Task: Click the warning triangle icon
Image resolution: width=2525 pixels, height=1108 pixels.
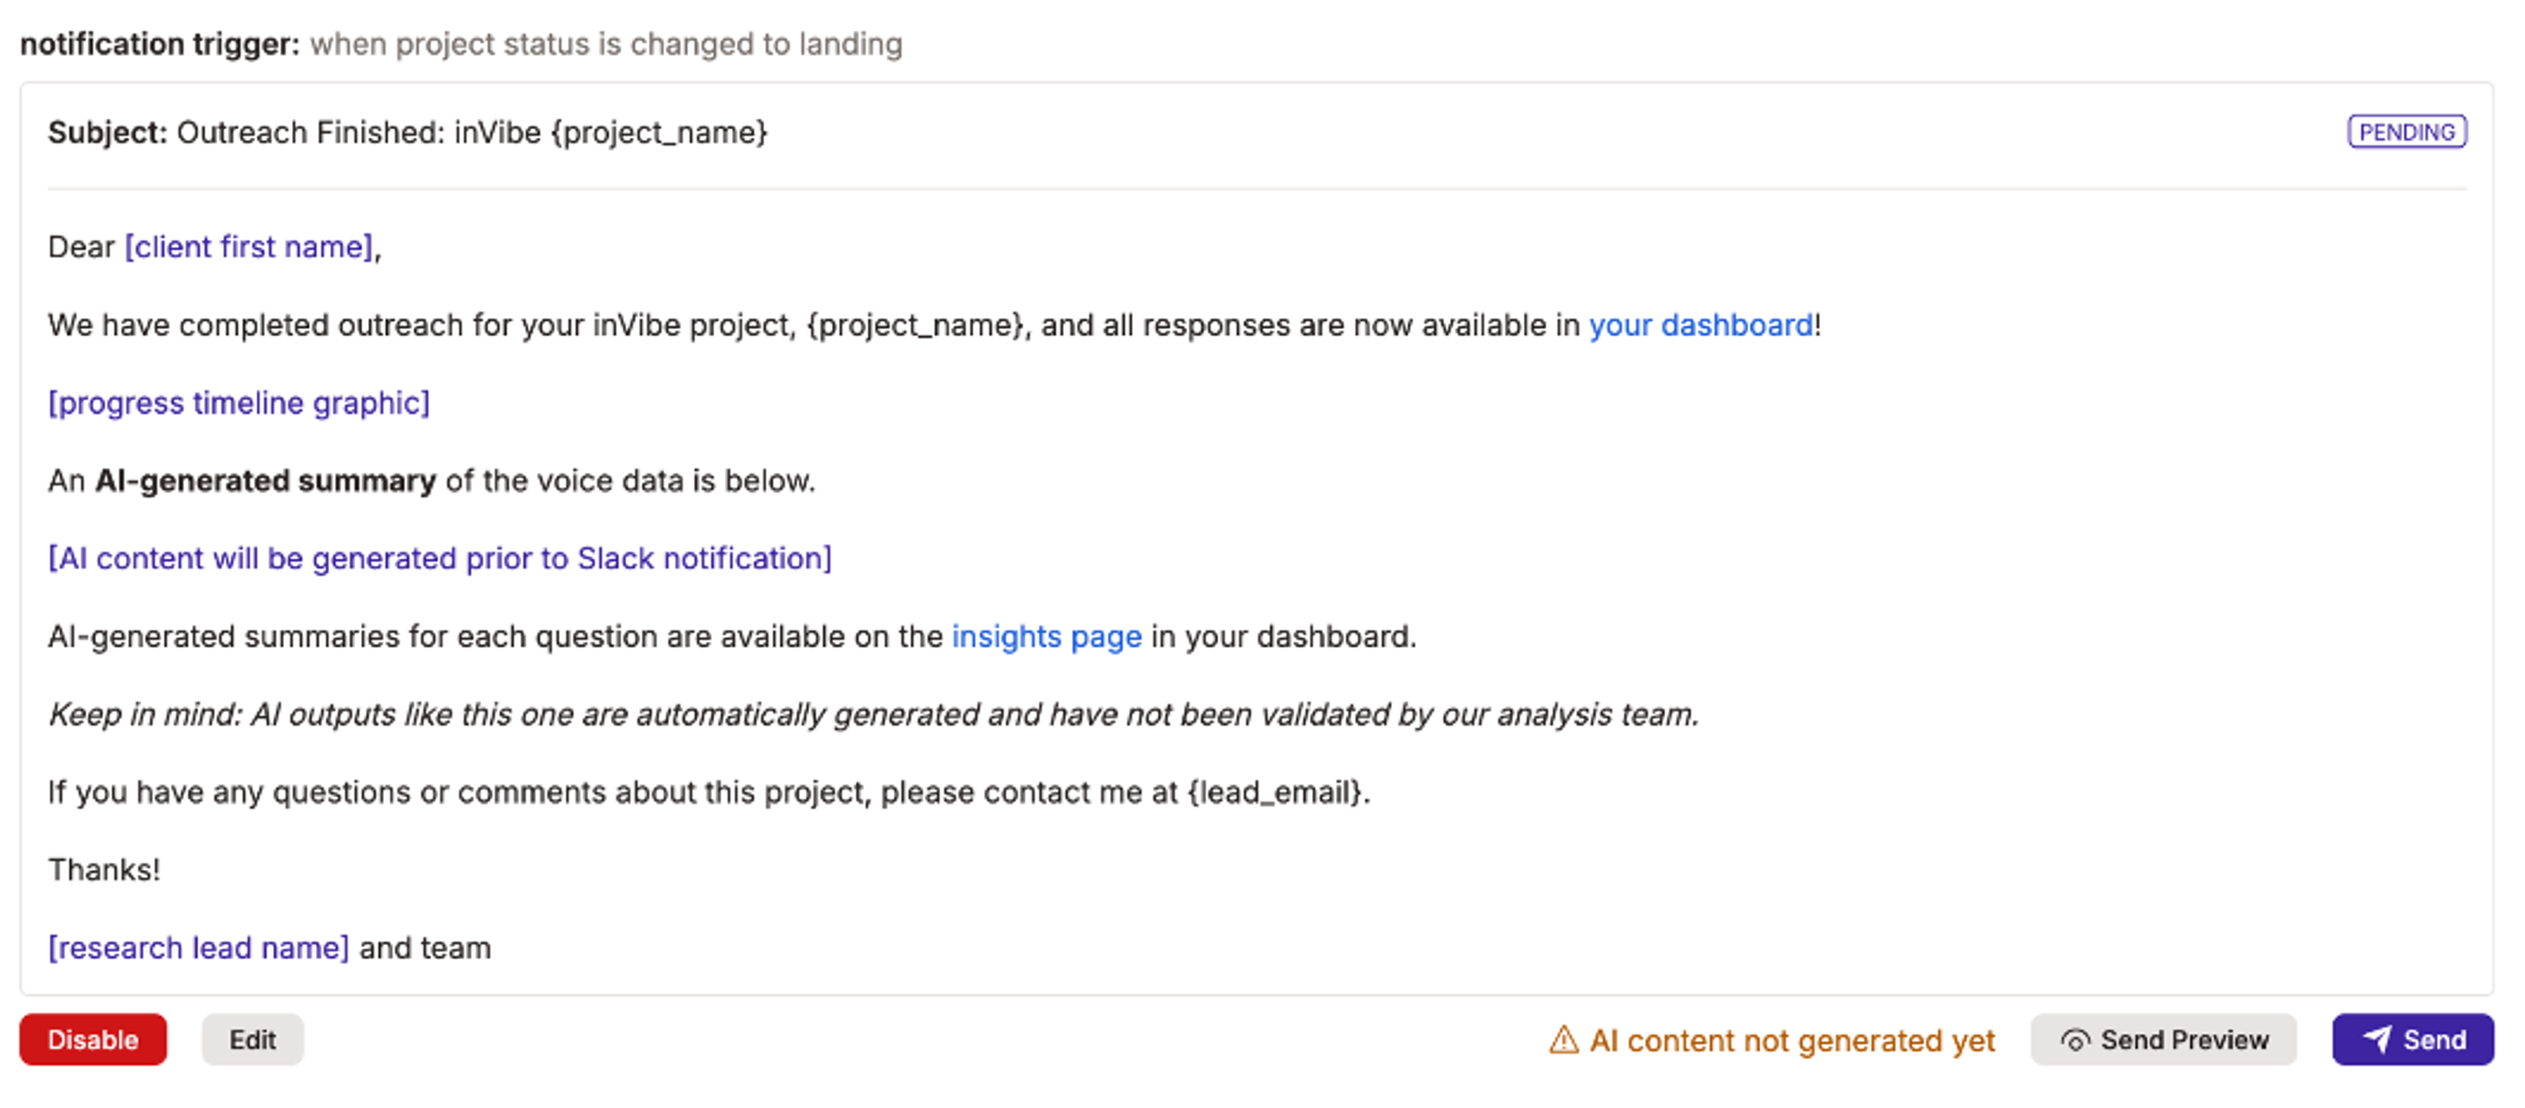Action: coord(1564,1040)
